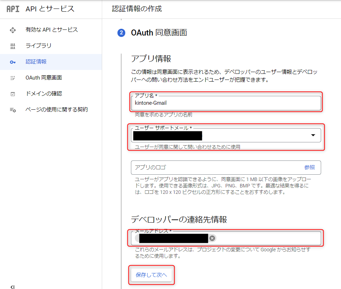Focus the アプリ名 text field
Viewport: 341px width, 289px height.
coord(226,103)
